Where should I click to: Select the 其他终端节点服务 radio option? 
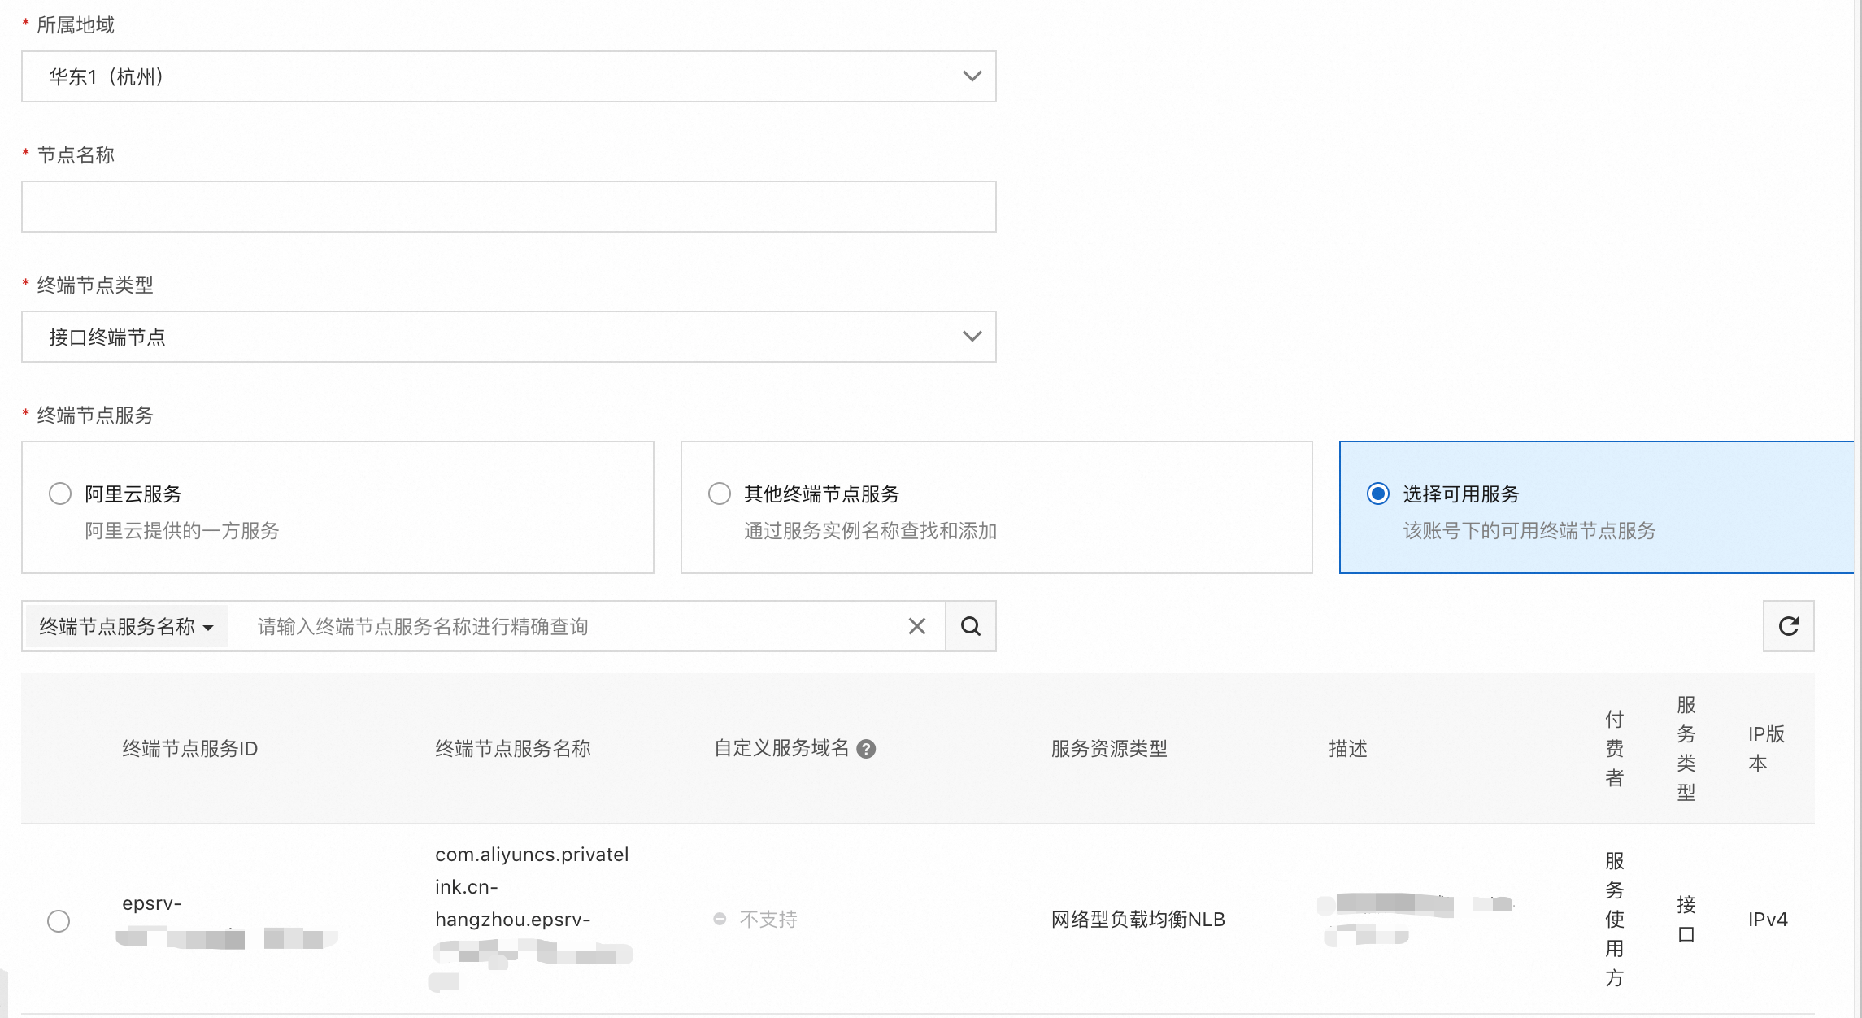[x=720, y=494]
